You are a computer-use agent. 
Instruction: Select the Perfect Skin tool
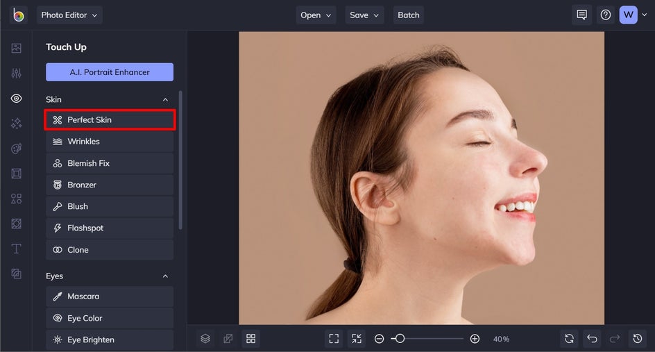pyautogui.click(x=110, y=120)
